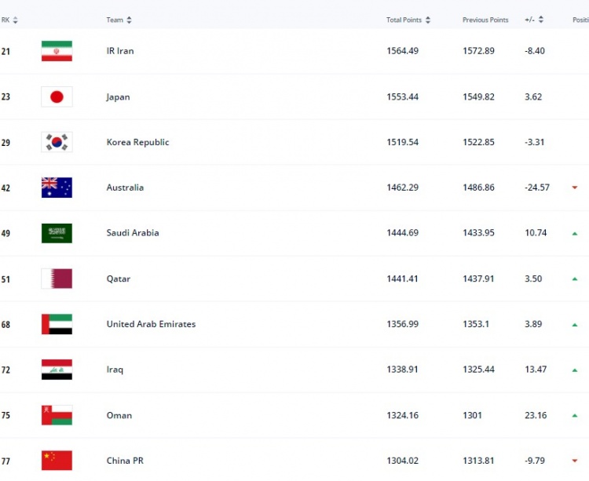
Task: Click the Australia flag icon
Action: click(57, 188)
